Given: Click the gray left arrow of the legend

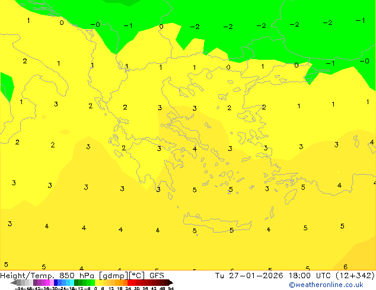Looking at the screenshot, I should (x=14, y=283).
